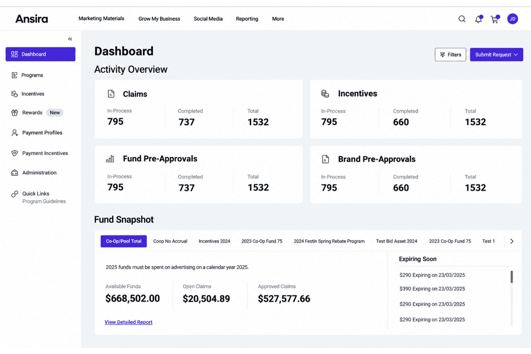The image size is (531, 354).
Task: Click the Expiring Soon scrollbar
Action: (x=512, y=277)
